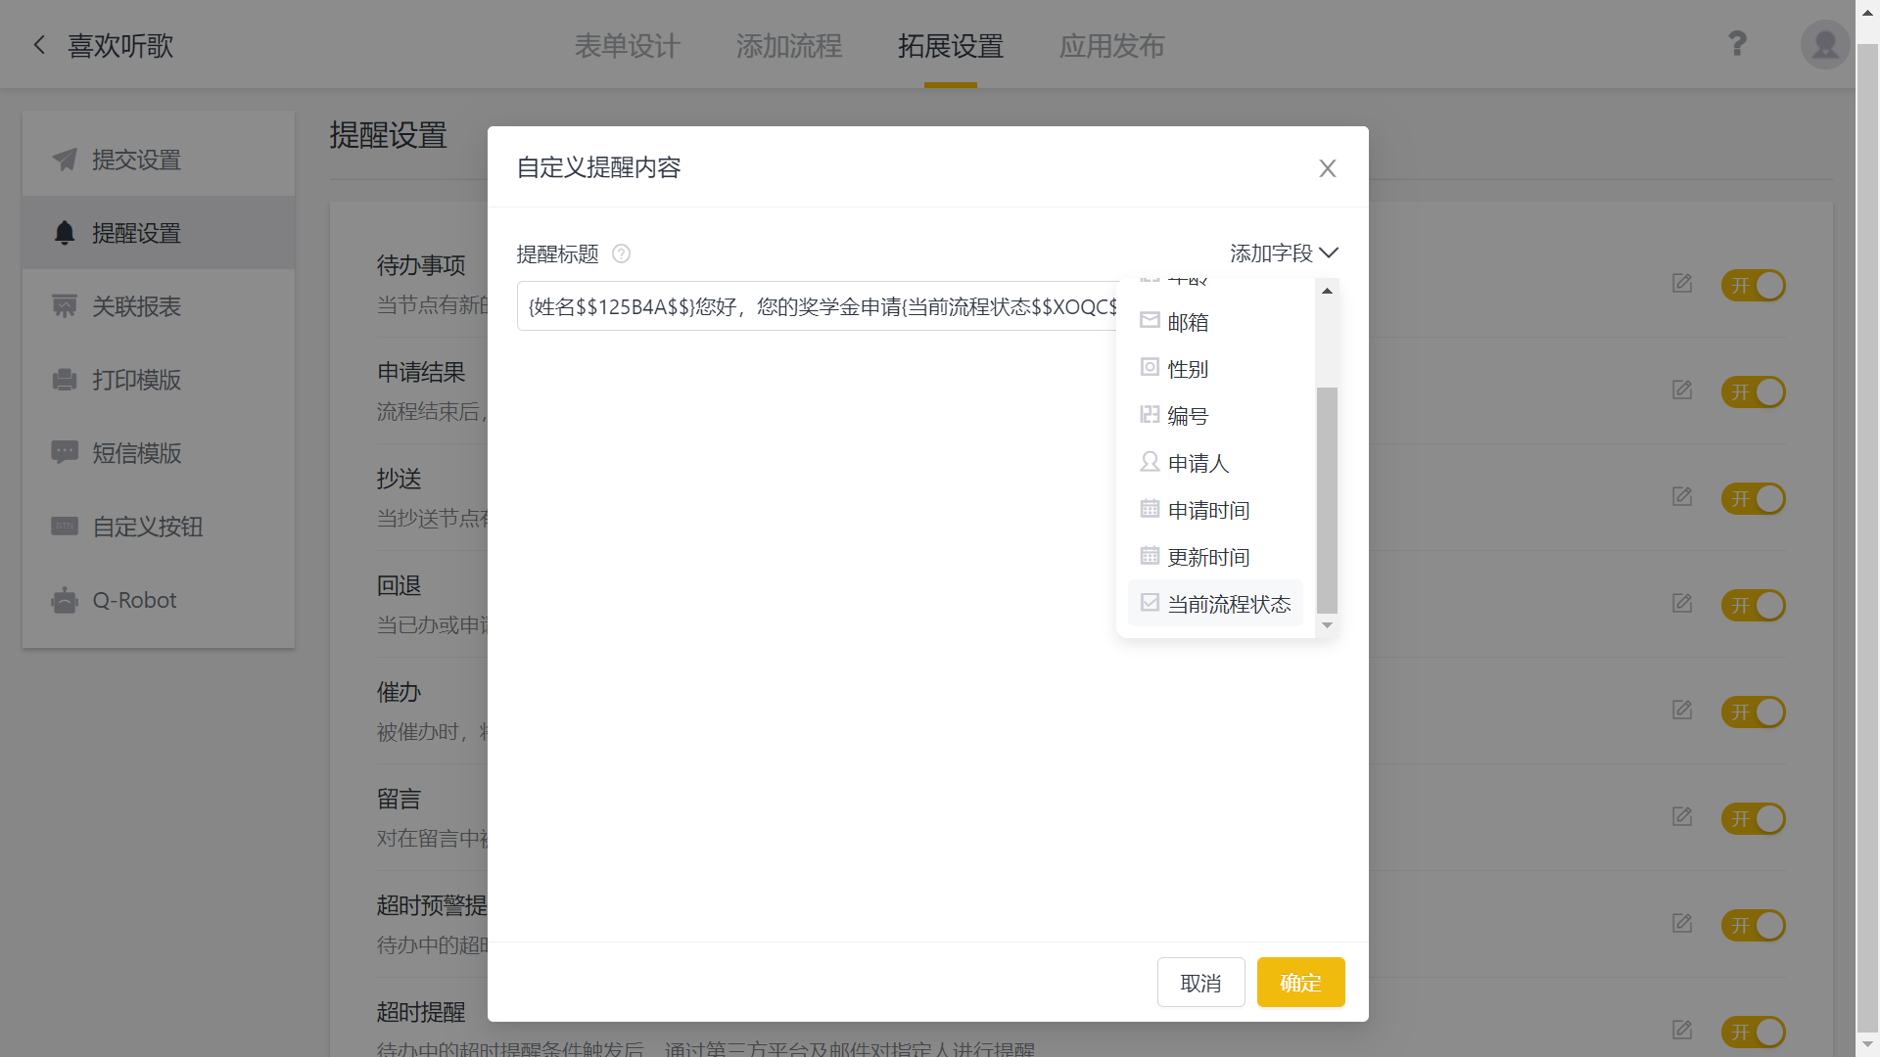Click the field list scrollbar thumb
Viewport: 1880px width, 1057px height.
1327,500
